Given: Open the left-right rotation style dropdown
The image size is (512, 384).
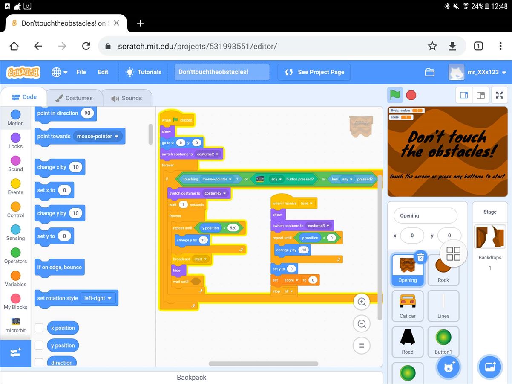Looking at the screenshot, I should 98,298.
